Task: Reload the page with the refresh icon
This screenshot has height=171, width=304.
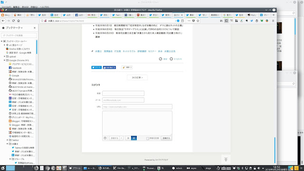Action: [13, 21]
